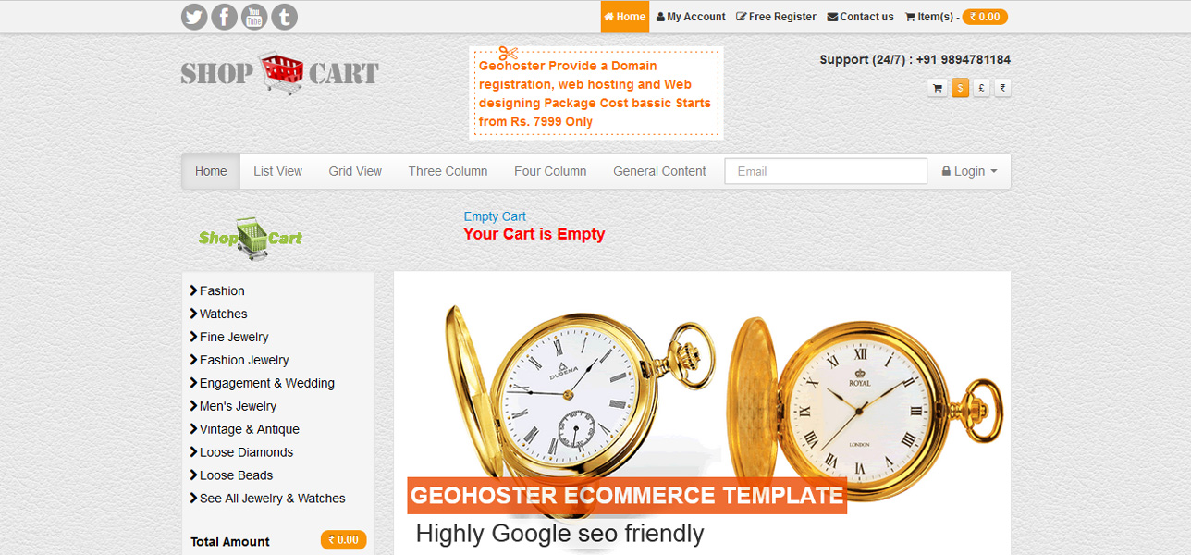The image size is (1191, 555).
Task: Switch currency to pound sterling
Action: 981,88
